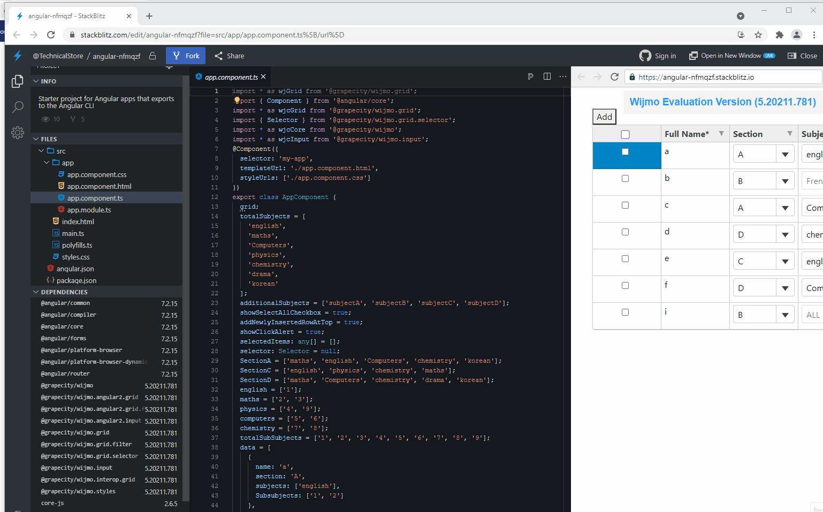The height and width of the screenshot is (512, 823).
Task: Click the project lock icon
Action: 153,56
